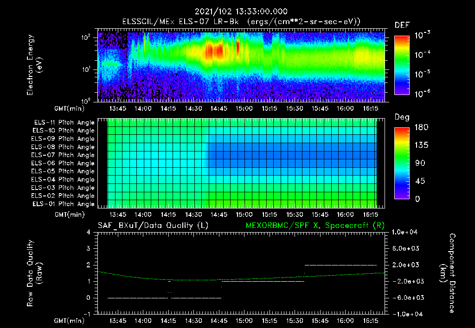
Task: Click the green MEXORBMC/SPF X, Spacecraft (R) title
Action: [x=315, y=226]
